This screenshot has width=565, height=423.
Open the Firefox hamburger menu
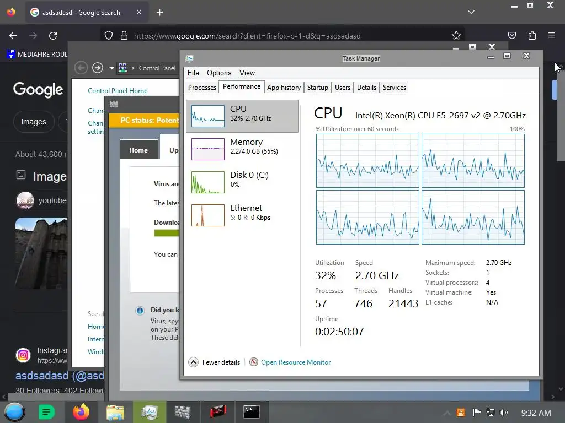(x=552, y=35)
